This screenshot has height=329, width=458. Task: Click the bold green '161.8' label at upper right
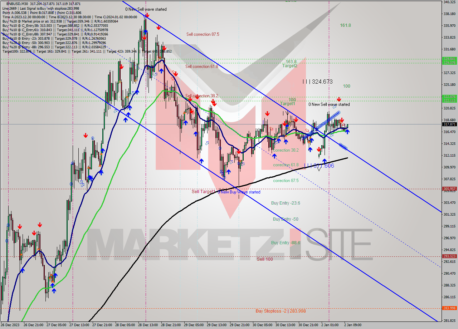345,25
